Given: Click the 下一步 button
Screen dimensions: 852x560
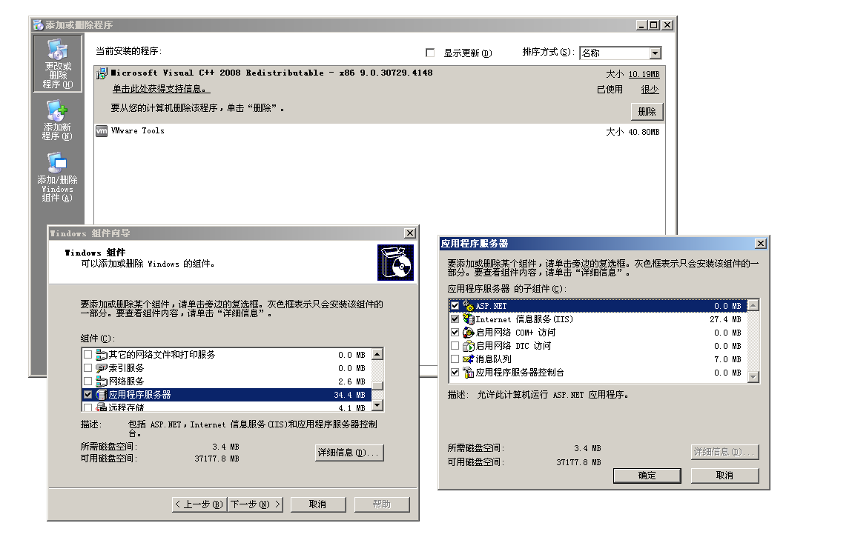Looking at the screenshot, I should point(255,504).
